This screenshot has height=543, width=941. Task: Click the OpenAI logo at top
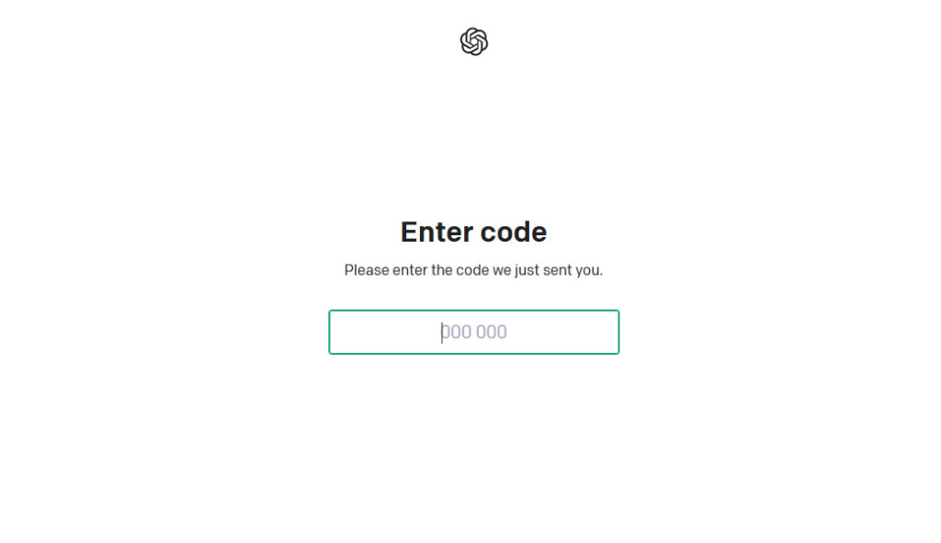click(473, 41)
